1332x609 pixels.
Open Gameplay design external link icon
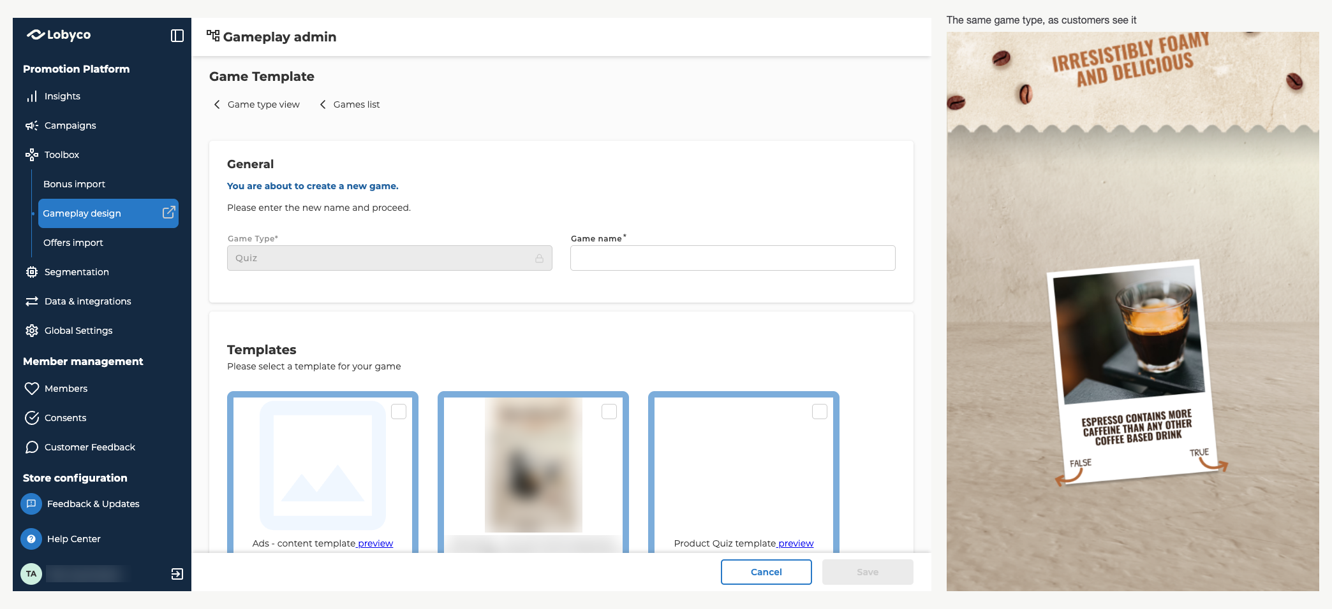pos(168,213)
